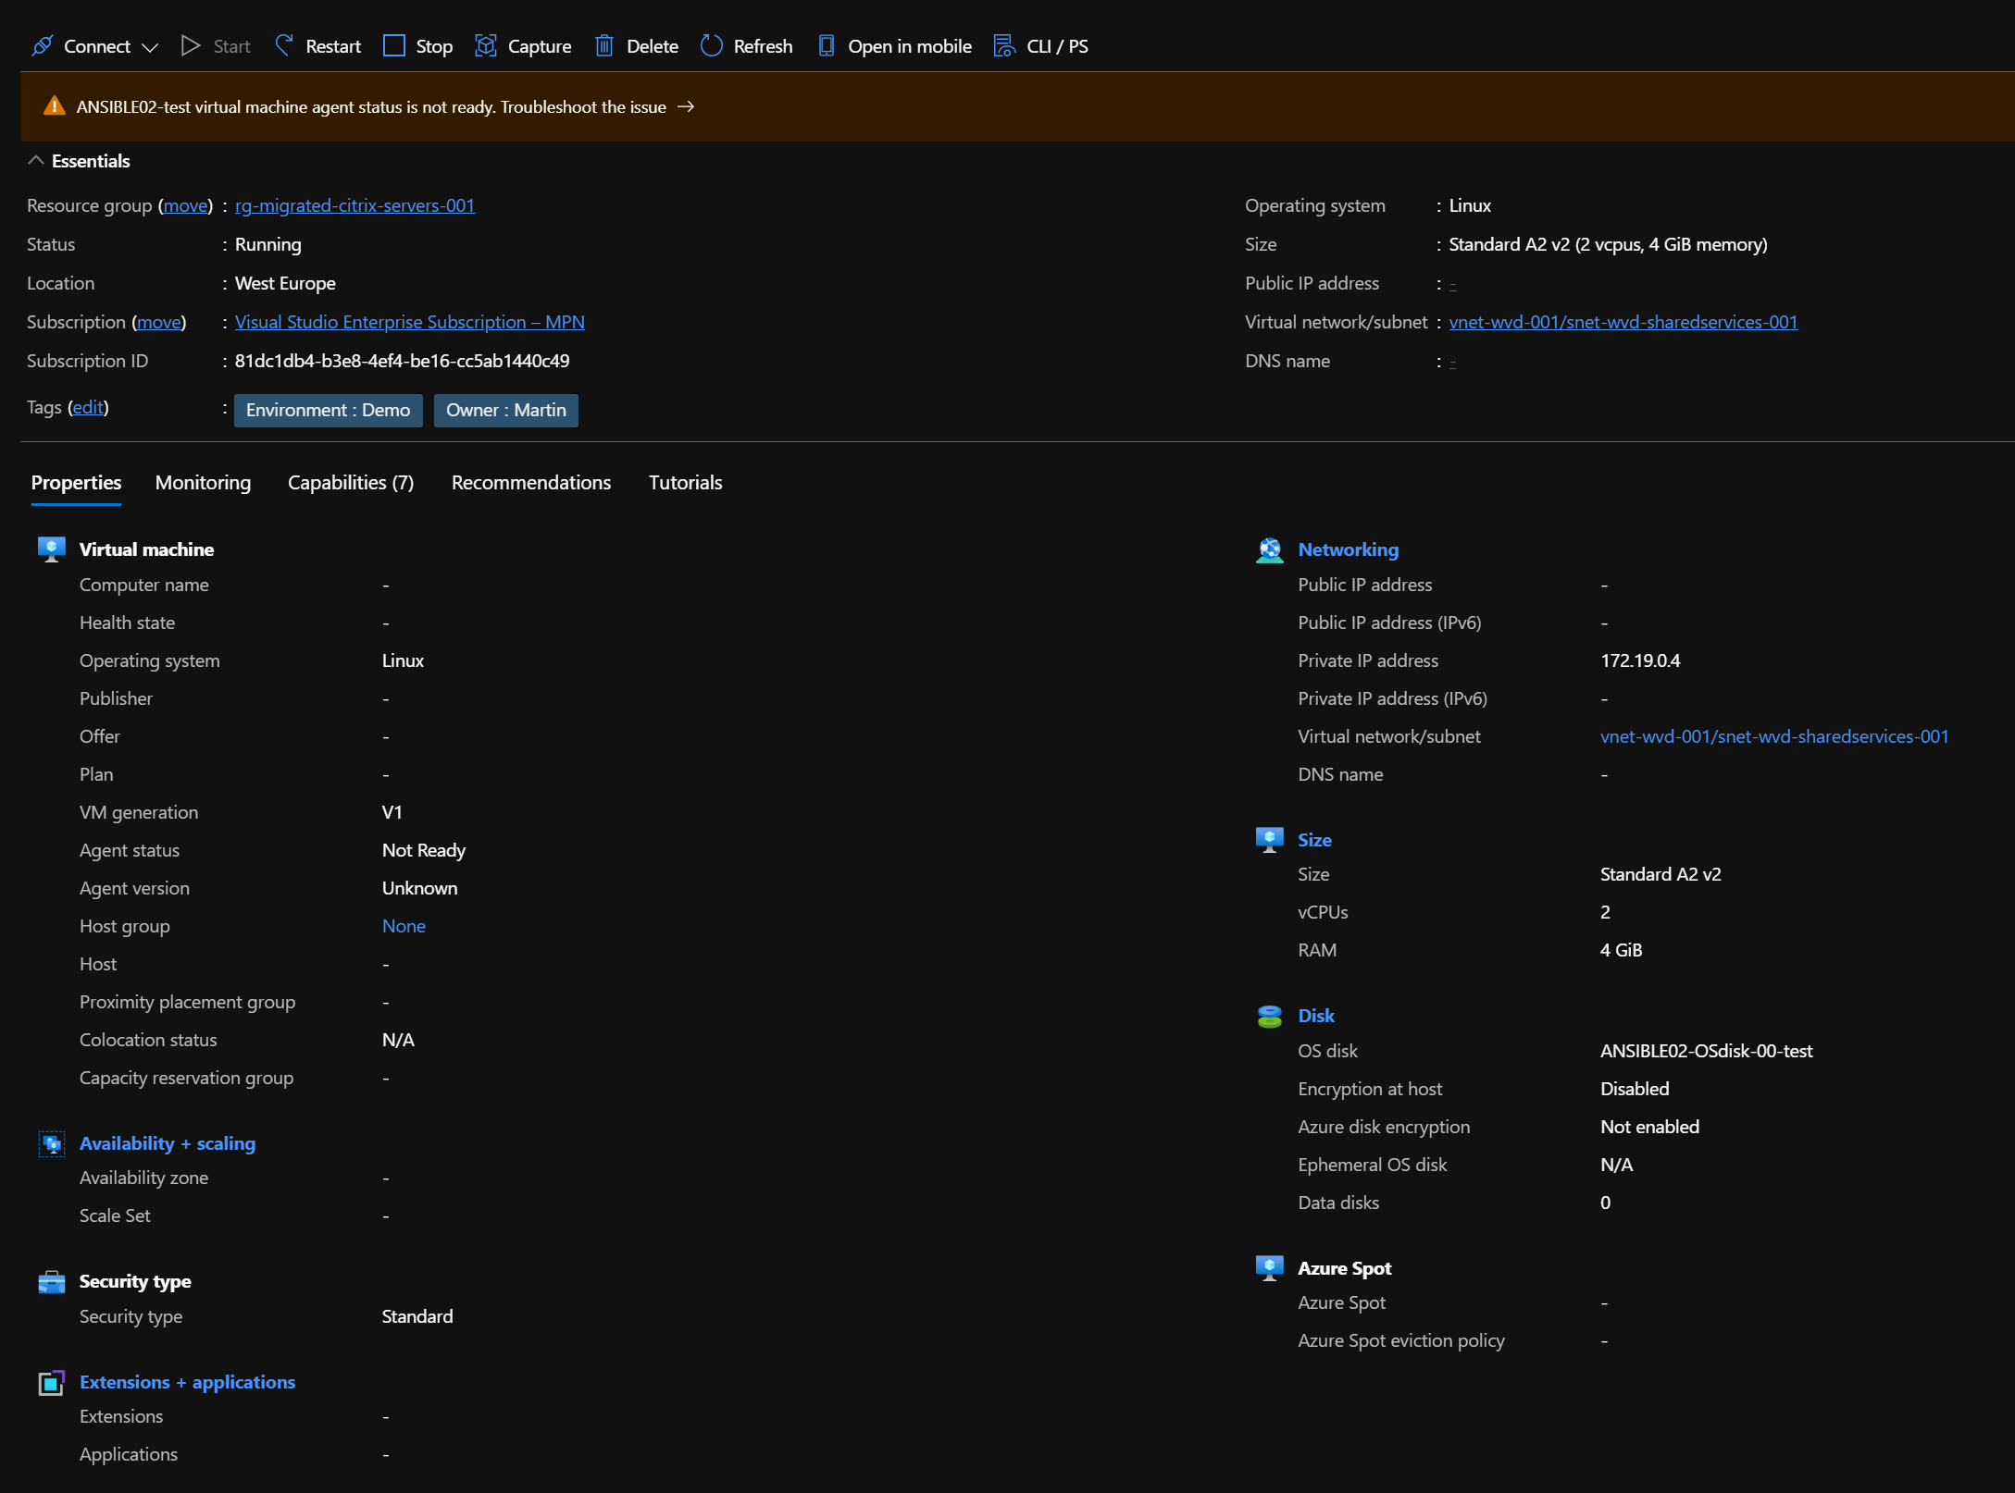
Task: Click the edit link beside Tags
Action: (88, 407)
